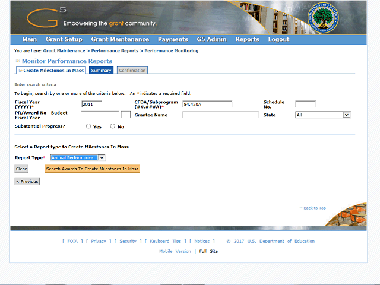This screenshot has width=380, height=285.
Task: Click the Schedule No. input field
Action: (x=305, y=104)
